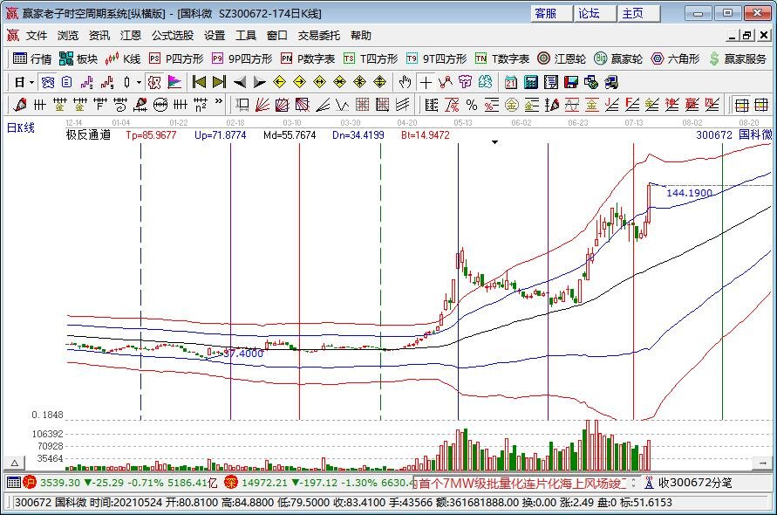Select the hand pan tool
Image resolution: width=777 pixels, height=515 pixels.
coord(405,82)
